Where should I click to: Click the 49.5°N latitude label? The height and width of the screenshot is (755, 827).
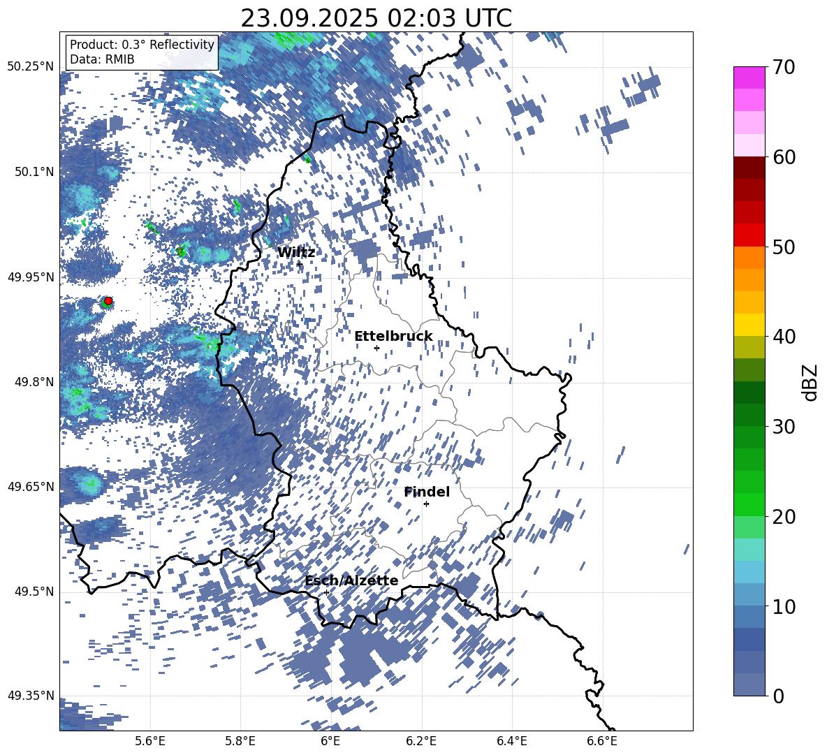pyautogui.click(x=35, y=592)
